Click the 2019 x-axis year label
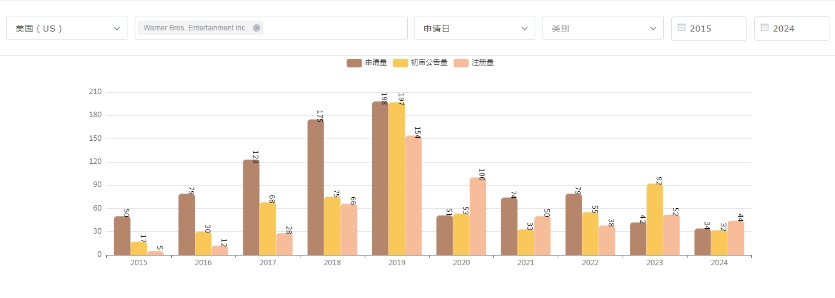 tap(397, 263)
